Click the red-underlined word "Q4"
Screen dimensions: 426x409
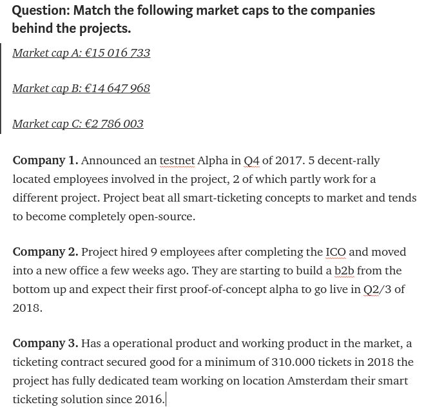tap(251, 160)
